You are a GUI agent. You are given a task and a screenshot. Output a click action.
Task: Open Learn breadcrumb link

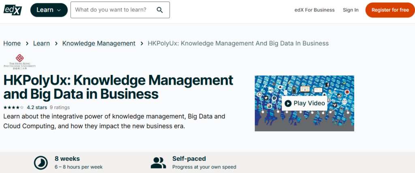click(x=41, y=43)
